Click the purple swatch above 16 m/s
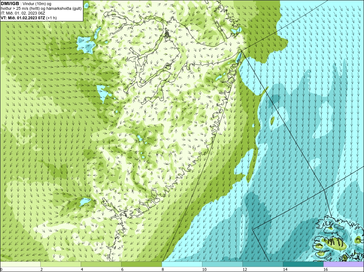 pyautogui.click(x=344, y=264)
